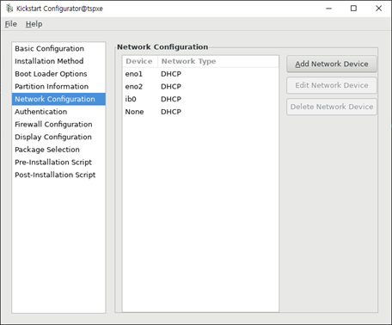Open Firewall Configuration section
The height and width of the screenshot is (325, 392).
[x=58, y=124]
